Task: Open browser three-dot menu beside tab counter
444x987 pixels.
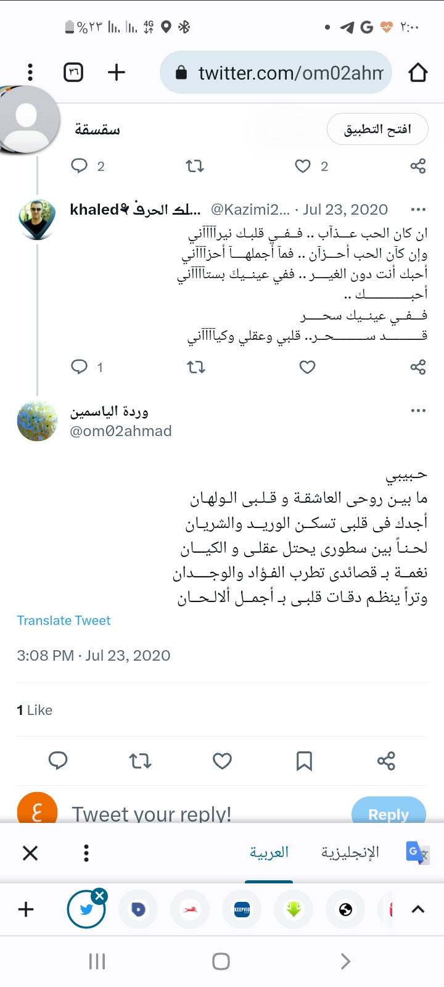Action: 30,73
